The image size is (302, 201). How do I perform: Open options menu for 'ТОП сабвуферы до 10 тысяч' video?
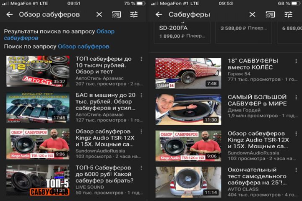click(142, 59)
